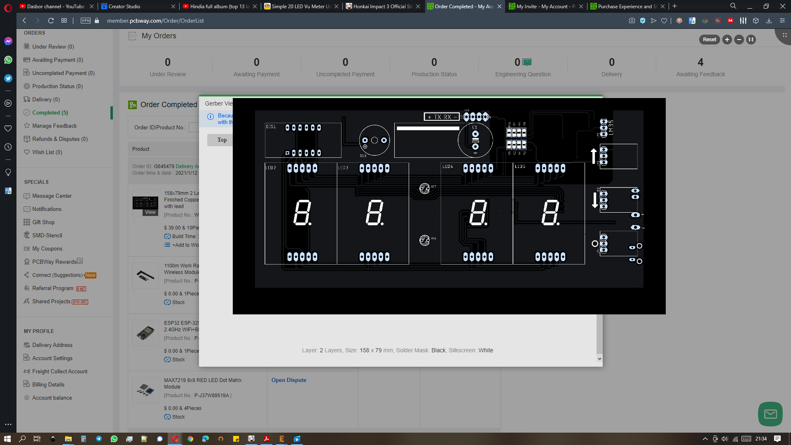Screen dimensions: 791x445
Task: Open the translate extension icon
Action: [692, 21]
